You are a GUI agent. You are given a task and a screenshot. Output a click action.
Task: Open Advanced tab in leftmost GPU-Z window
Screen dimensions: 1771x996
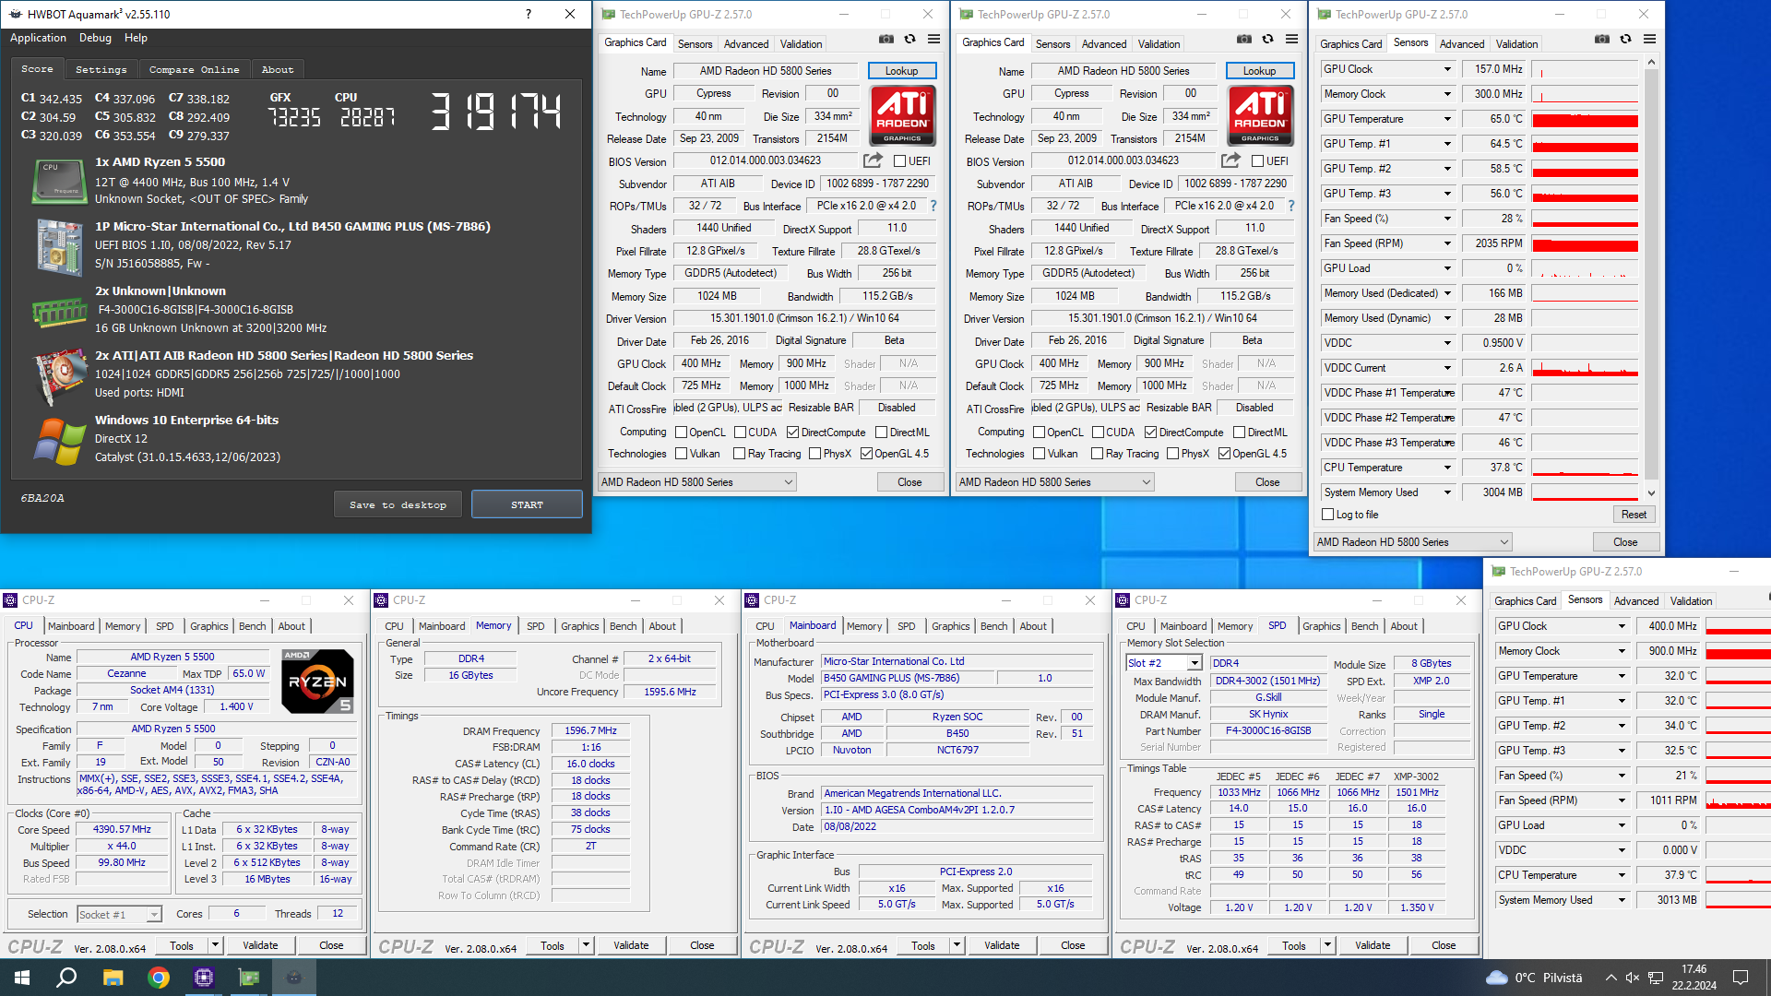(x=746, y=43)
